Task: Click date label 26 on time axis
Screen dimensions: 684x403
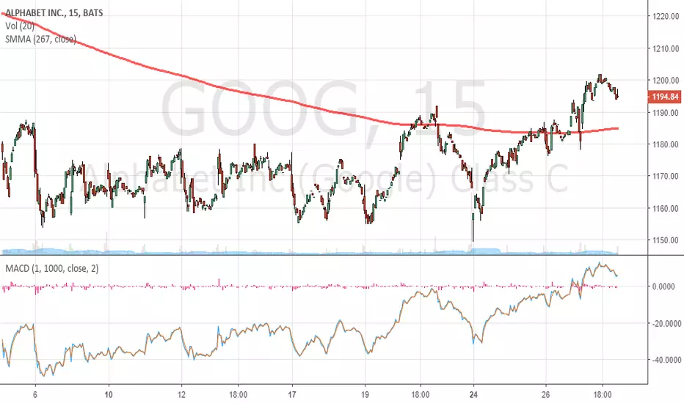Action: (546, 395)
